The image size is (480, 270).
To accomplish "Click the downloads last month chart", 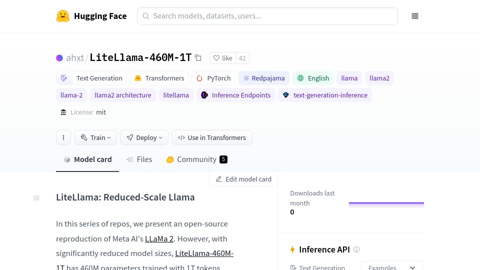I will 386,204.
